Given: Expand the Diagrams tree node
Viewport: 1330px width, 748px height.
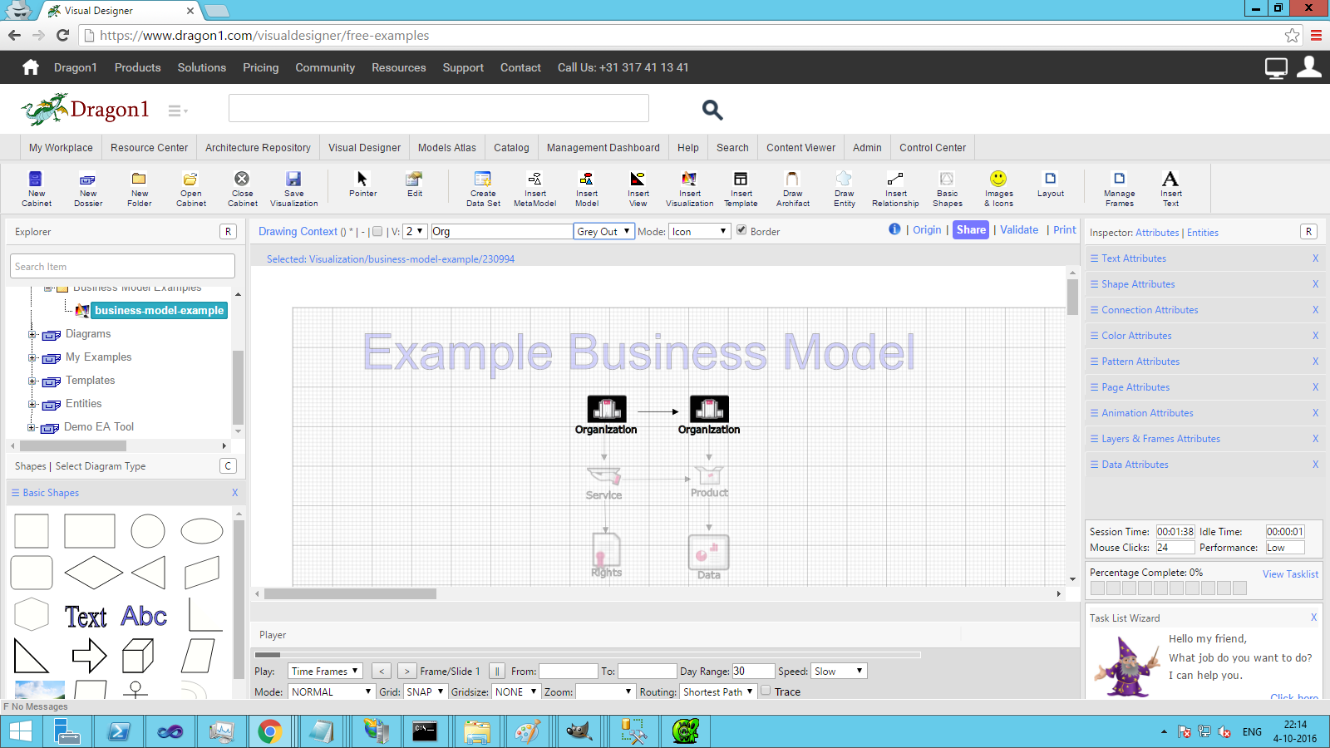Looking at the screenshot, I should pyautogui.click(x=32, y=334).
